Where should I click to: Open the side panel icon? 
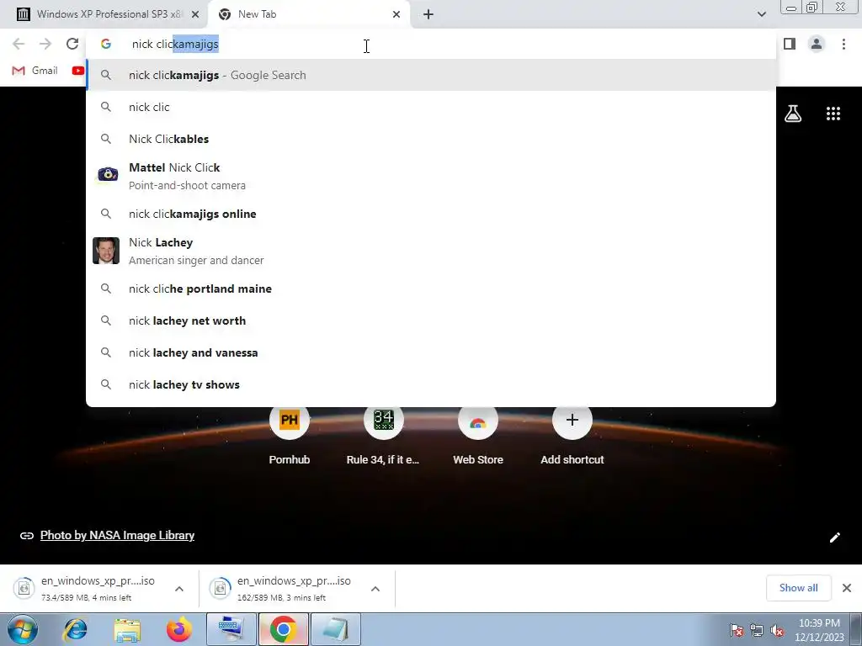point(790,44)
